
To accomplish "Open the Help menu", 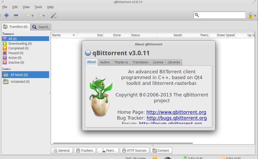I will pyautogui.click(x=50, y=7).
